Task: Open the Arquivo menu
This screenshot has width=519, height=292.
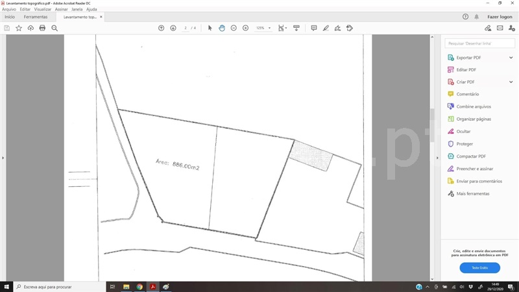Action: pos(9,9)
